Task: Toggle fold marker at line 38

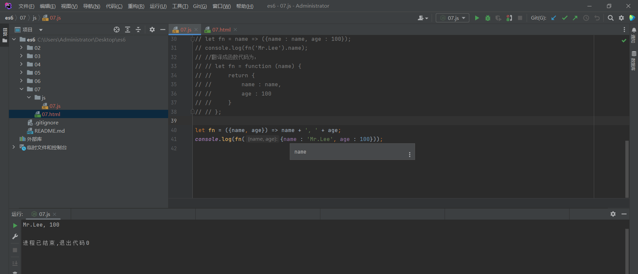Action: [192, 112]
